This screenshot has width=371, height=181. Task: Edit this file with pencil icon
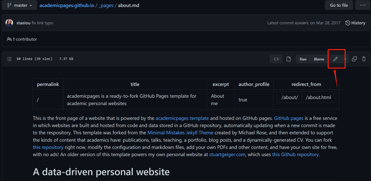click(x=335, y=59)
